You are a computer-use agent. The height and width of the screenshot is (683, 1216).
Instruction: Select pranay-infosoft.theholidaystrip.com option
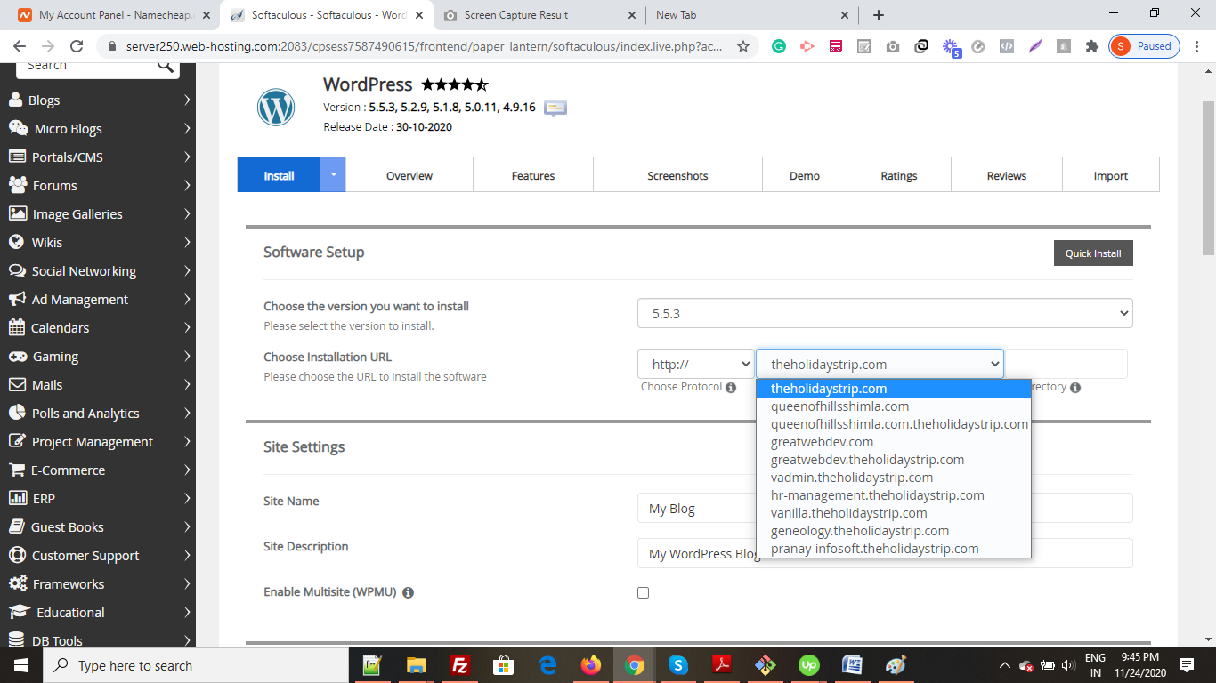(x=894, y=549)
